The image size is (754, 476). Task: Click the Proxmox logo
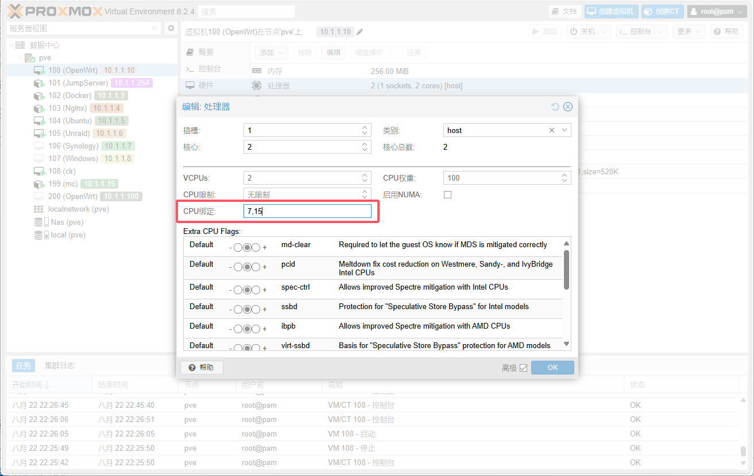[x=55, y=11]
